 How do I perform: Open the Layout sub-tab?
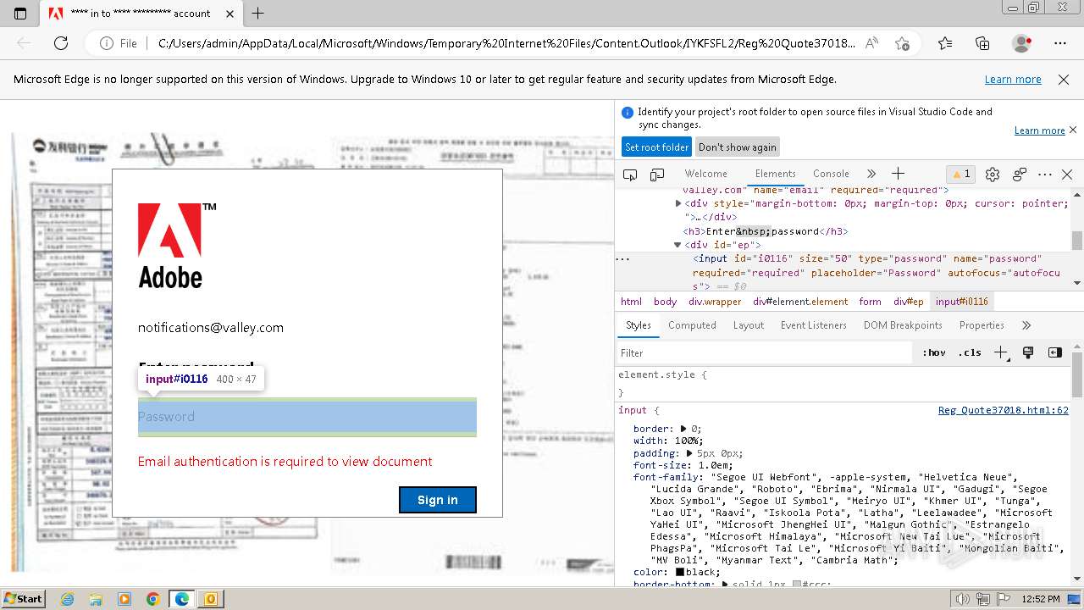click(x=749, y=325)
